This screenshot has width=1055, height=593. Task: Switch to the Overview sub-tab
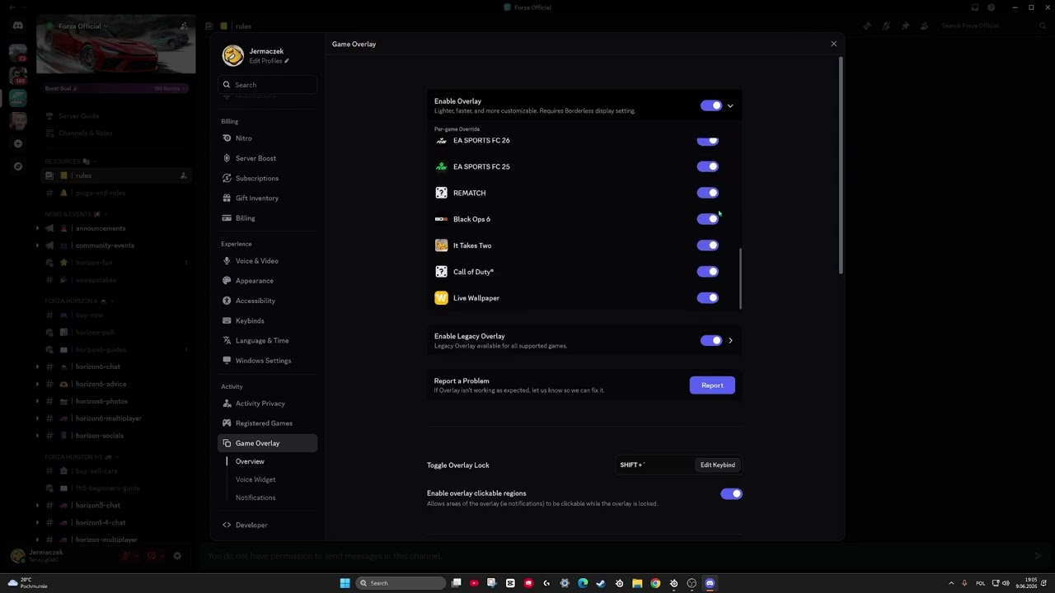click(x=250, y=461)
